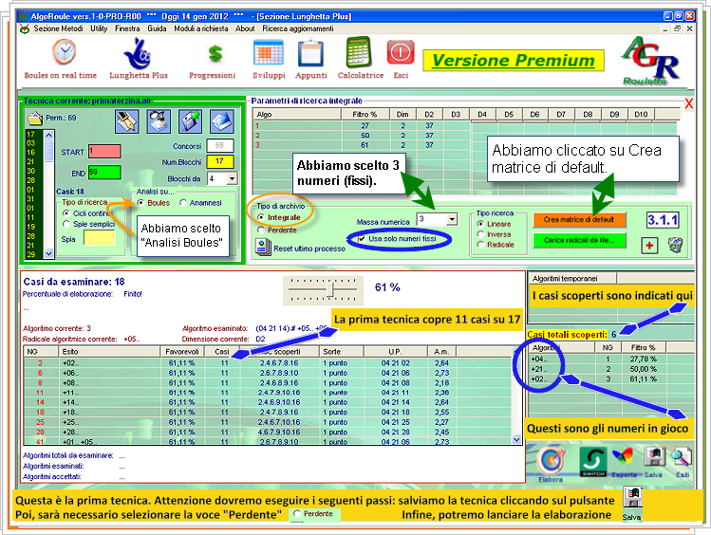Image resolution: width=711 pixels, height=535 pixels.
Task: Click the green SWITCH icon
Action: coord(593,462)
